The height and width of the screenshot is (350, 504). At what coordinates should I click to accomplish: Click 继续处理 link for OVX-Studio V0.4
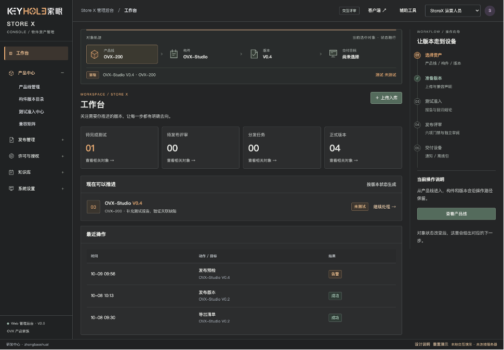[384, 207]
